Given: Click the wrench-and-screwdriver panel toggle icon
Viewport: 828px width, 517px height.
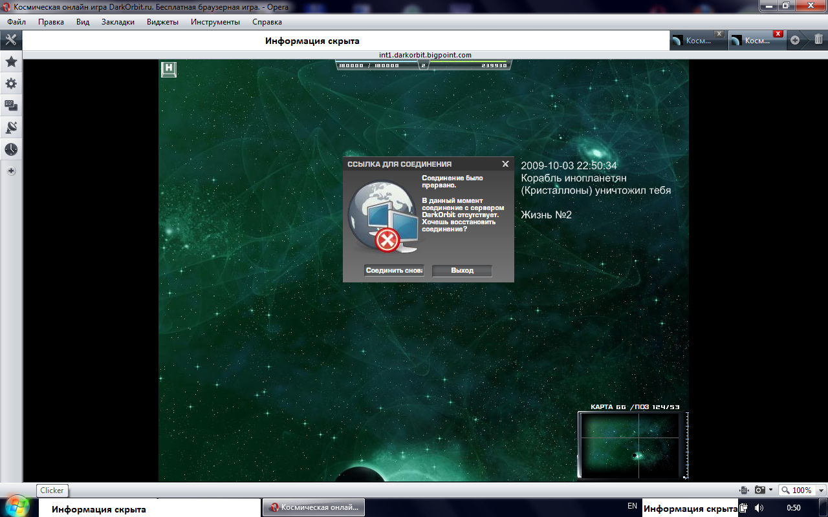Looking at the screenshot, I should [x=11, y=40].
